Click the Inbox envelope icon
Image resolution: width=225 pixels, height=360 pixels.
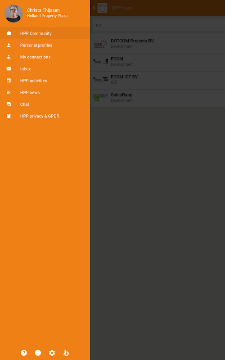[9, 69]
